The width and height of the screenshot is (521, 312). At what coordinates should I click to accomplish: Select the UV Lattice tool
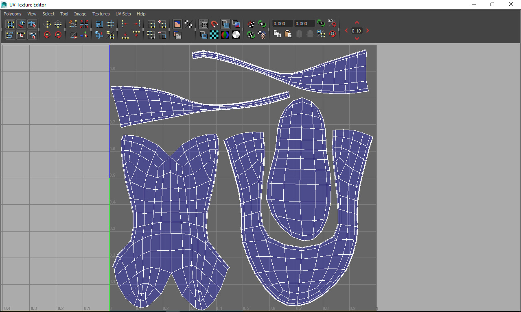pos(11,24)
